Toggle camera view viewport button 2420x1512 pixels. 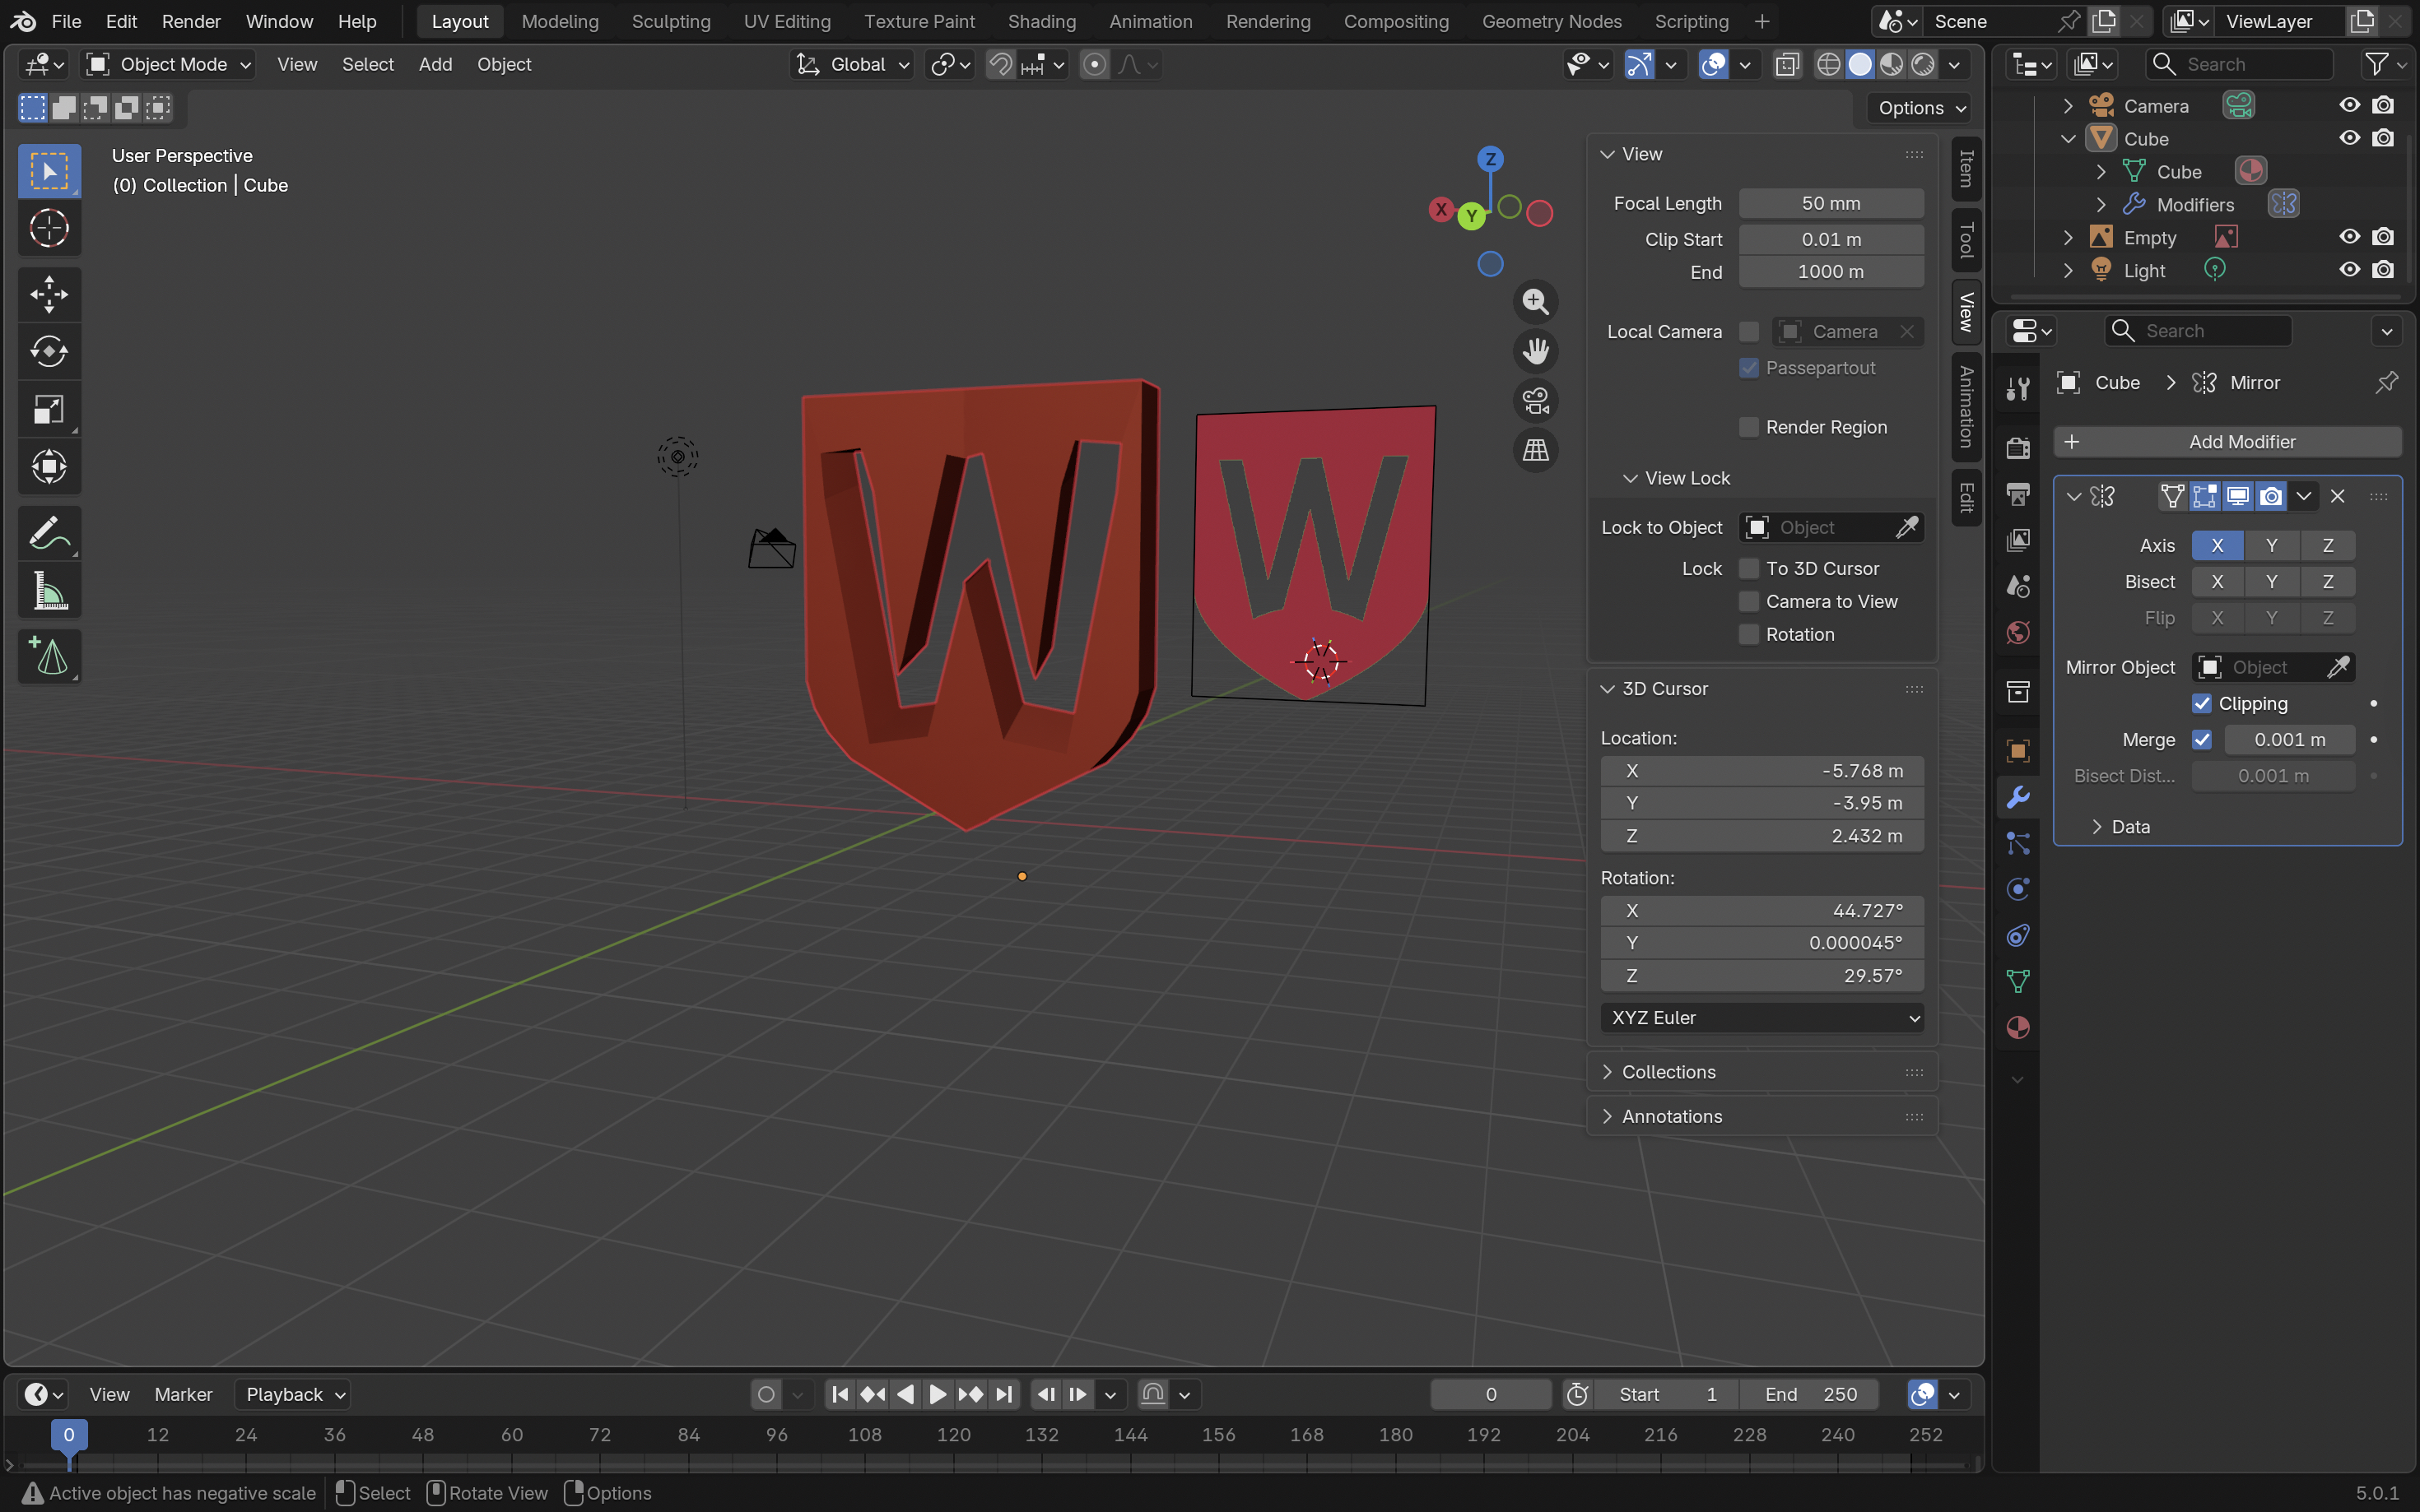[1534, 401]
